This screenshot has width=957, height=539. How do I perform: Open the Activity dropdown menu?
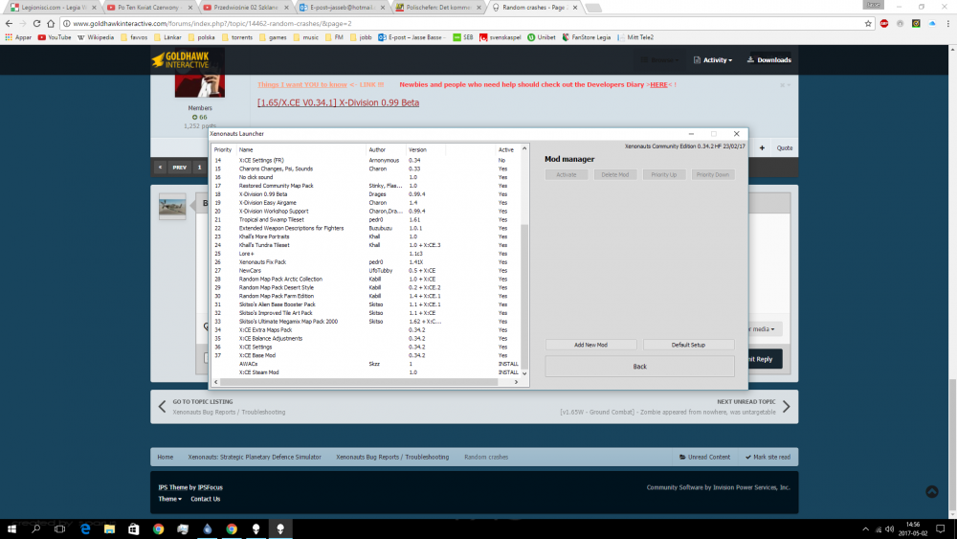[713, 59]
